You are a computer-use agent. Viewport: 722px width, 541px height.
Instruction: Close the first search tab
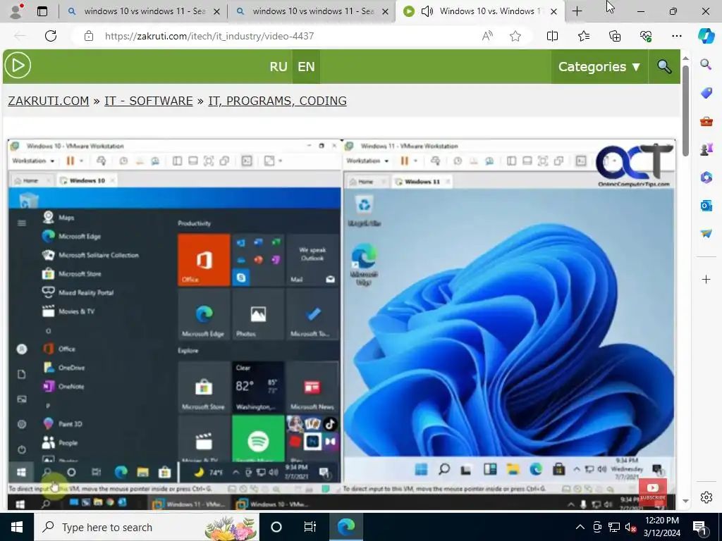tap(216, 11)
